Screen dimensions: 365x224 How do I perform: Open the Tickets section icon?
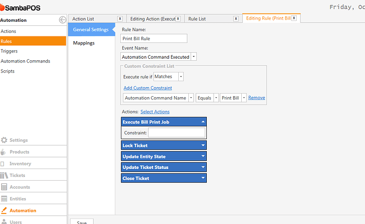click(x=4, y=175)
